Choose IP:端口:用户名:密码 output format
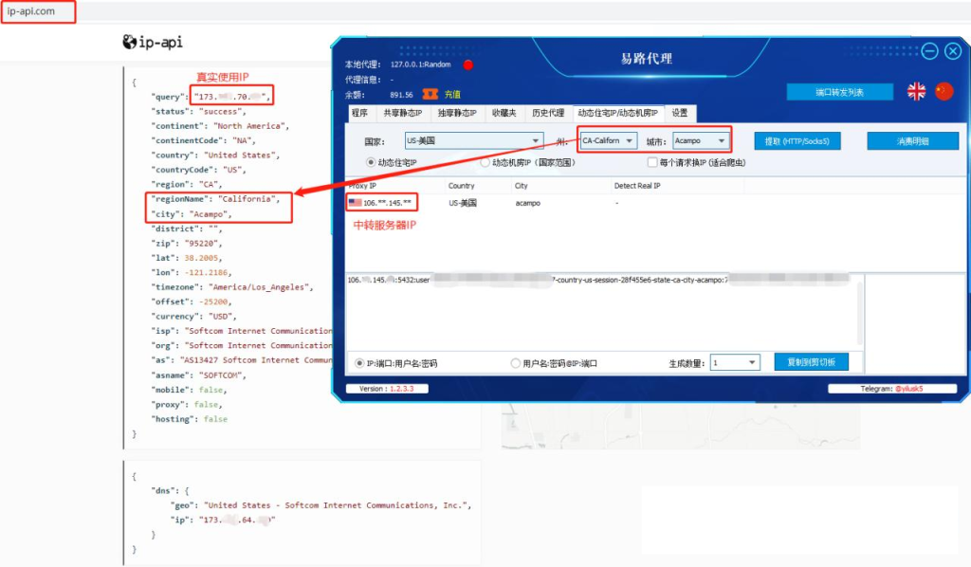This screenshot has height=567, width=971. point(359,363)
